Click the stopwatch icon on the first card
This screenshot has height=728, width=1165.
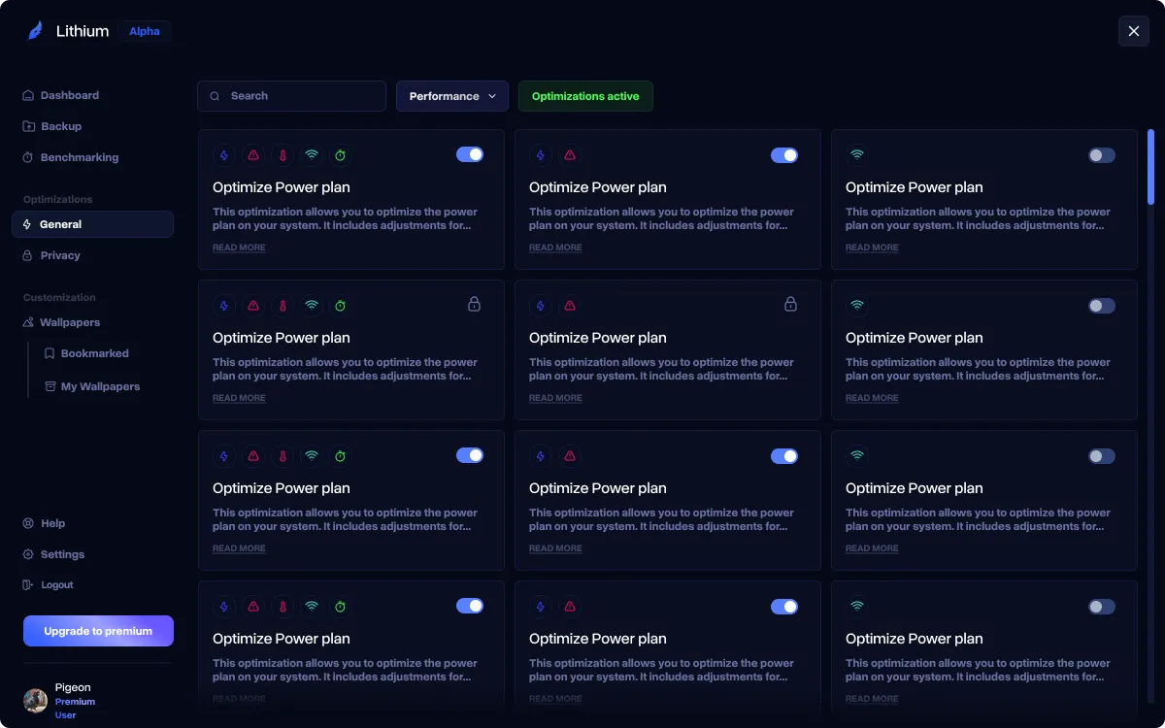341,154
